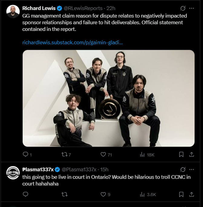The height and width of the screenshot is (207, 203).
Task: Open more options for Richard Lewis's post
Action: 192,8
